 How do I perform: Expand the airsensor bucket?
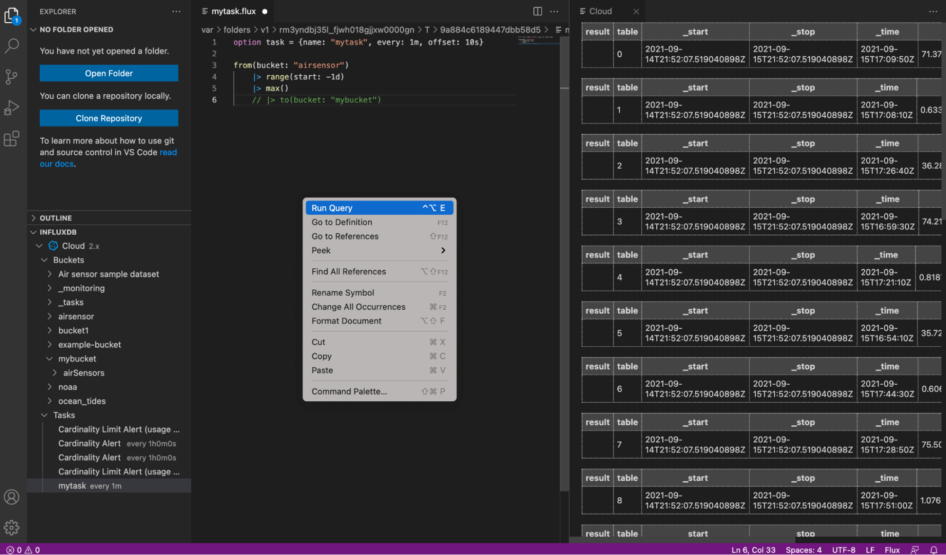pos(50,317)
